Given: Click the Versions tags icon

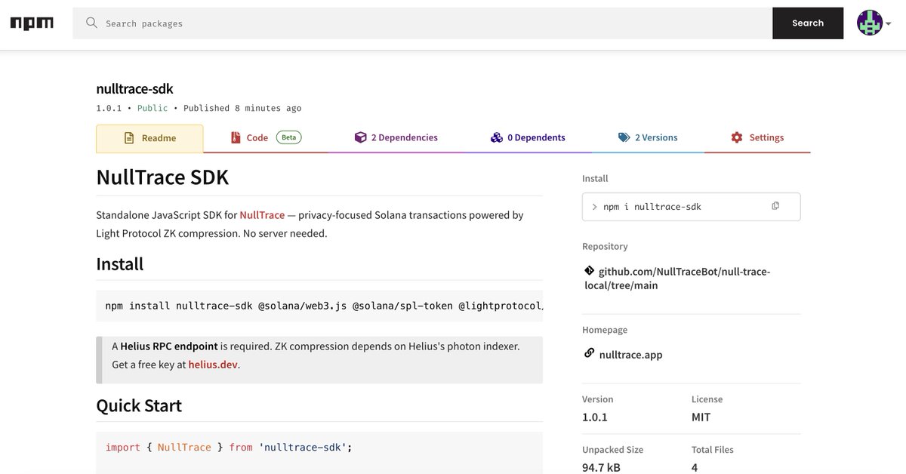Looking at the screenshot, I should pos(624,137).
